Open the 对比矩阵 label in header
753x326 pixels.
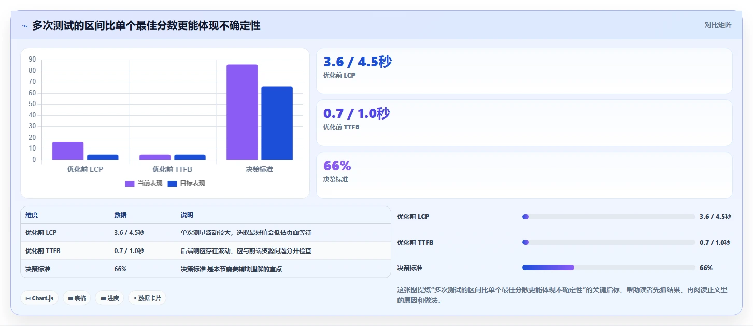[718, 25]
